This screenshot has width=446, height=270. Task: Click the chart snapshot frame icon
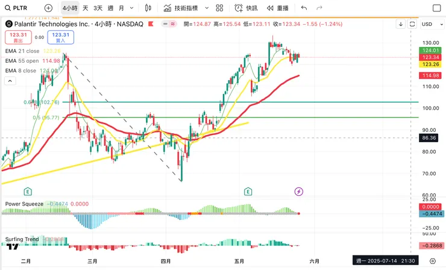coord(412,24)
